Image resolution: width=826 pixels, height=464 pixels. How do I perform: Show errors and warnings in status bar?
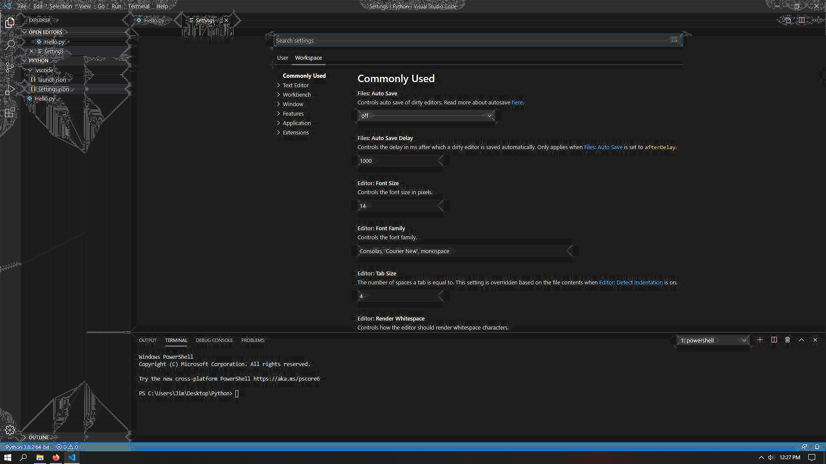click(x=68, y=447)
